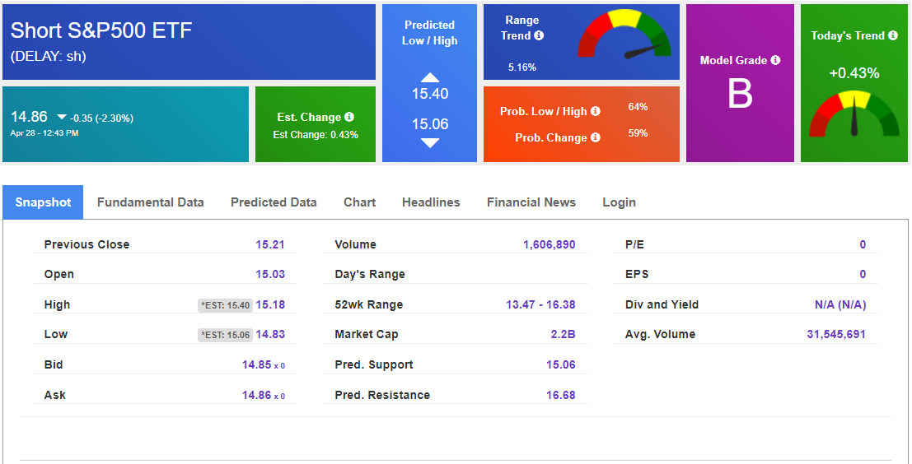The image size is (912, 464).
Task: Click the *EST: 15.40 badge
Action: click(x=225, y=305)
